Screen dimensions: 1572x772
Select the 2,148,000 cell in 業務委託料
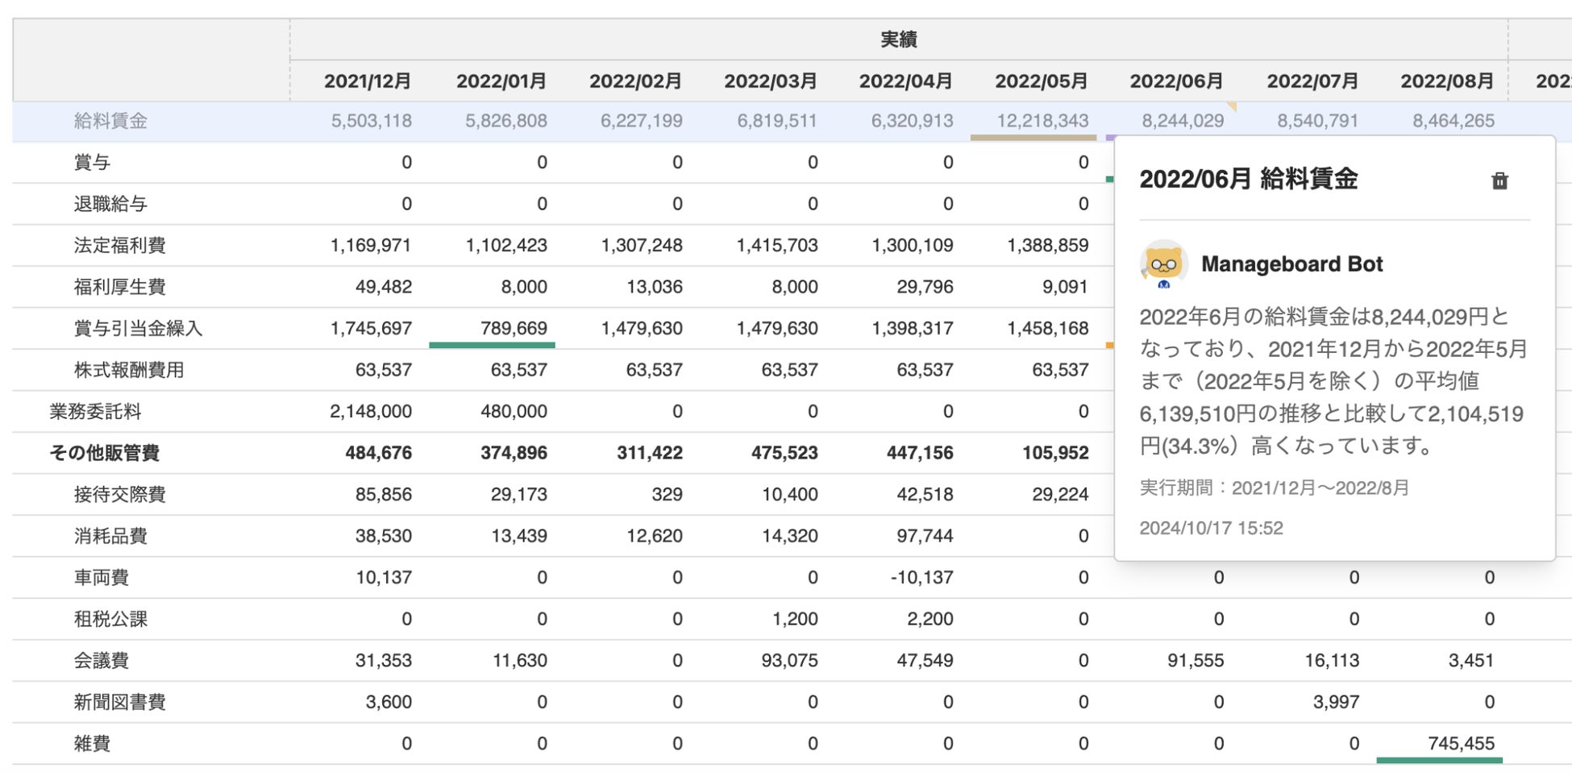click(370, 412)
